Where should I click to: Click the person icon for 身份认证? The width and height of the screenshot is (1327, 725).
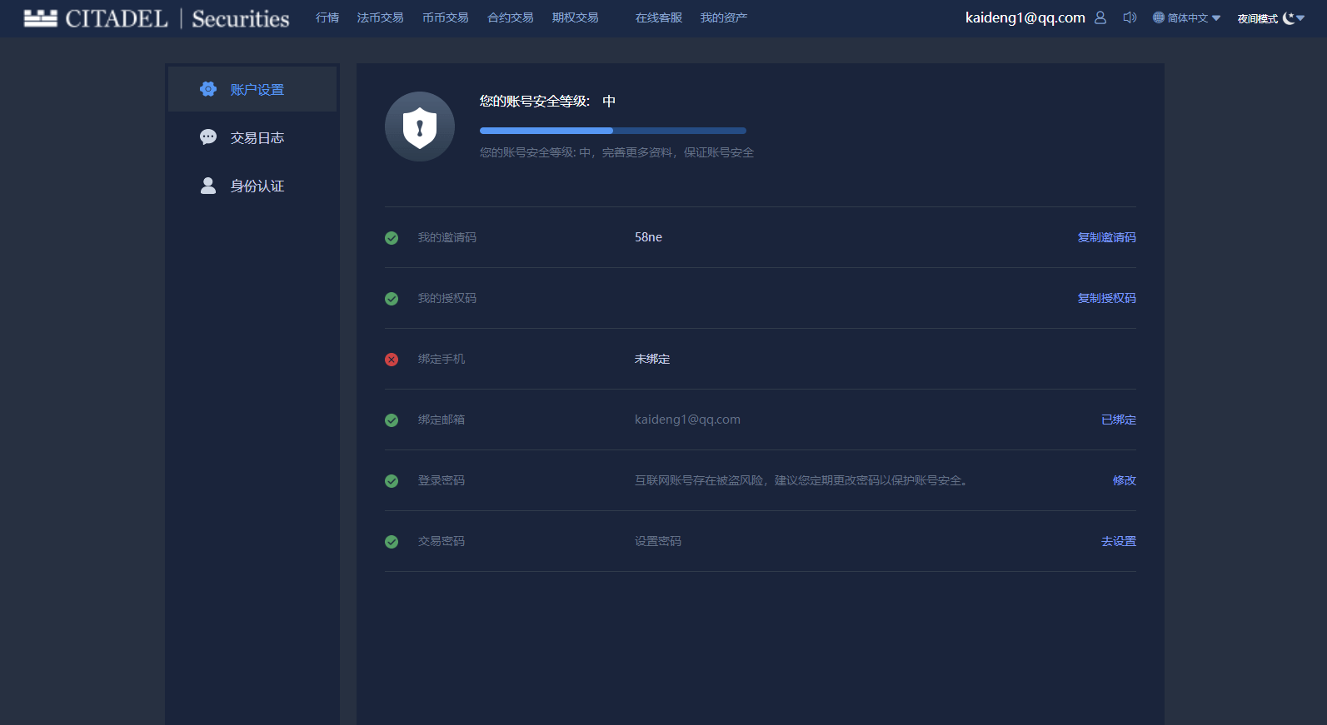tap(208, 186)
